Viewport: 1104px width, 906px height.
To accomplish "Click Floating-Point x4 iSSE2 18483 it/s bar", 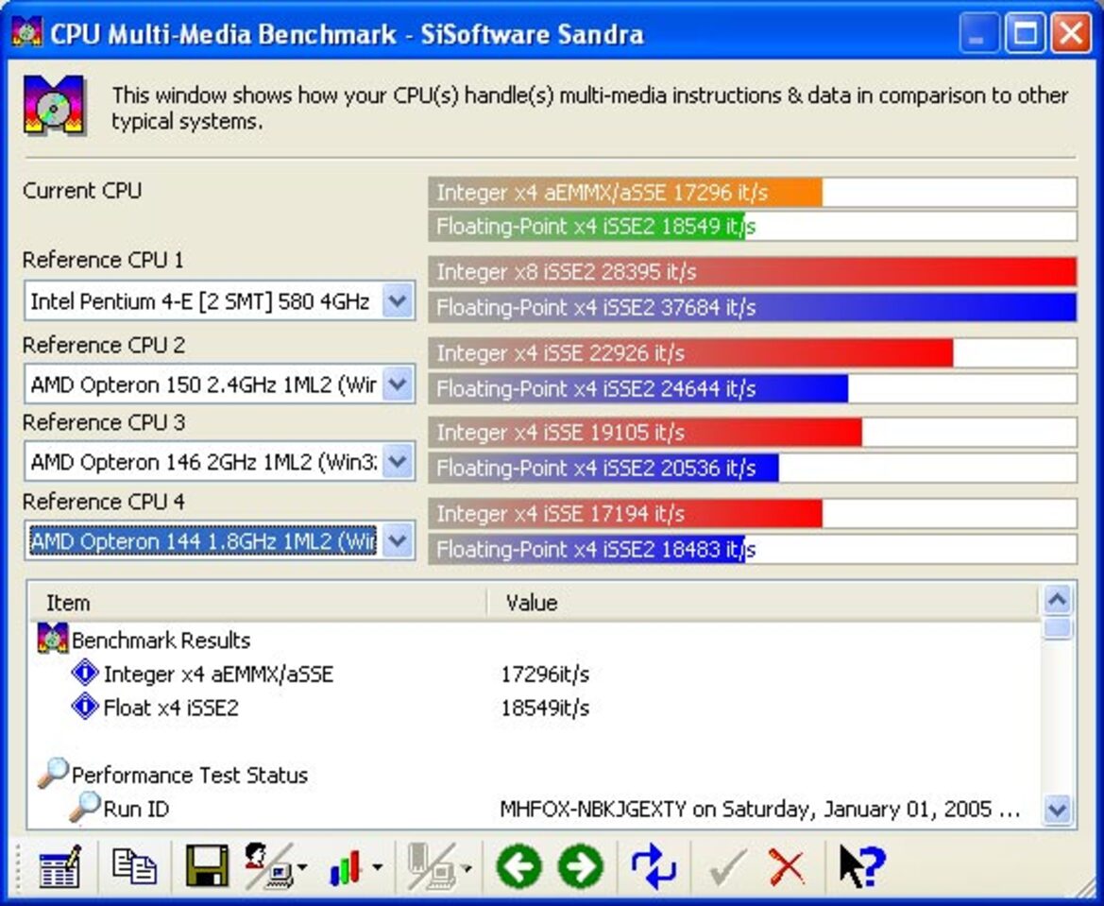I will point(753,549).
